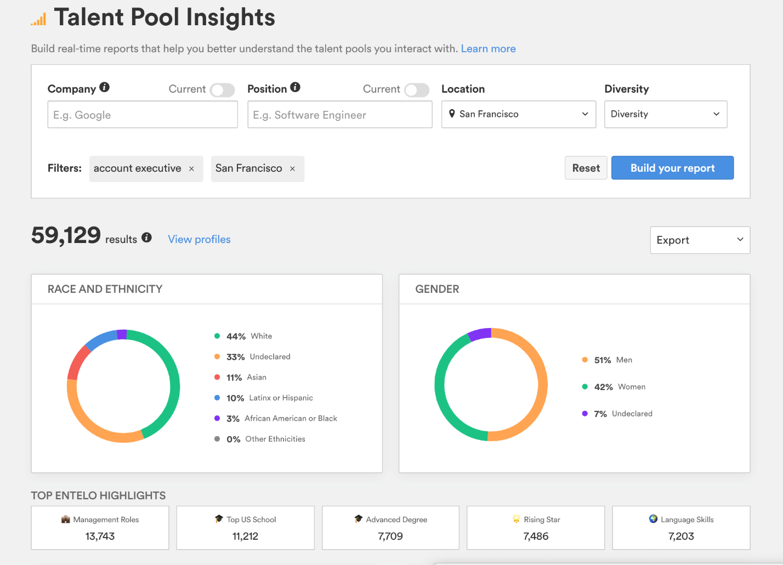Click the purple gender Undeclared dot
This screenshot has height=565, width=783.
tap(585, 414)
